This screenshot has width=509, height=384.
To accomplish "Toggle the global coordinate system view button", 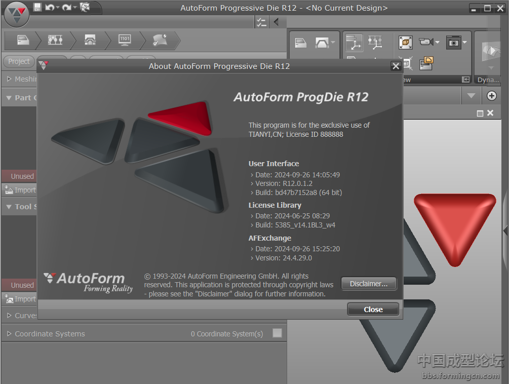I will tap(354, 43).
